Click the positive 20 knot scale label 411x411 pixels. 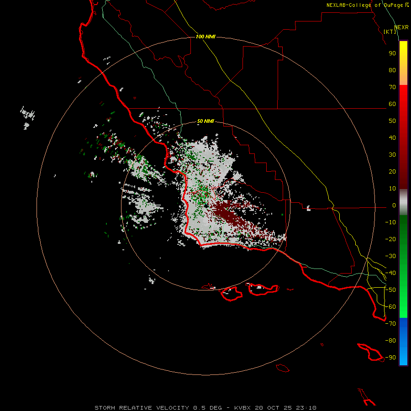click(x=392, y=171)
